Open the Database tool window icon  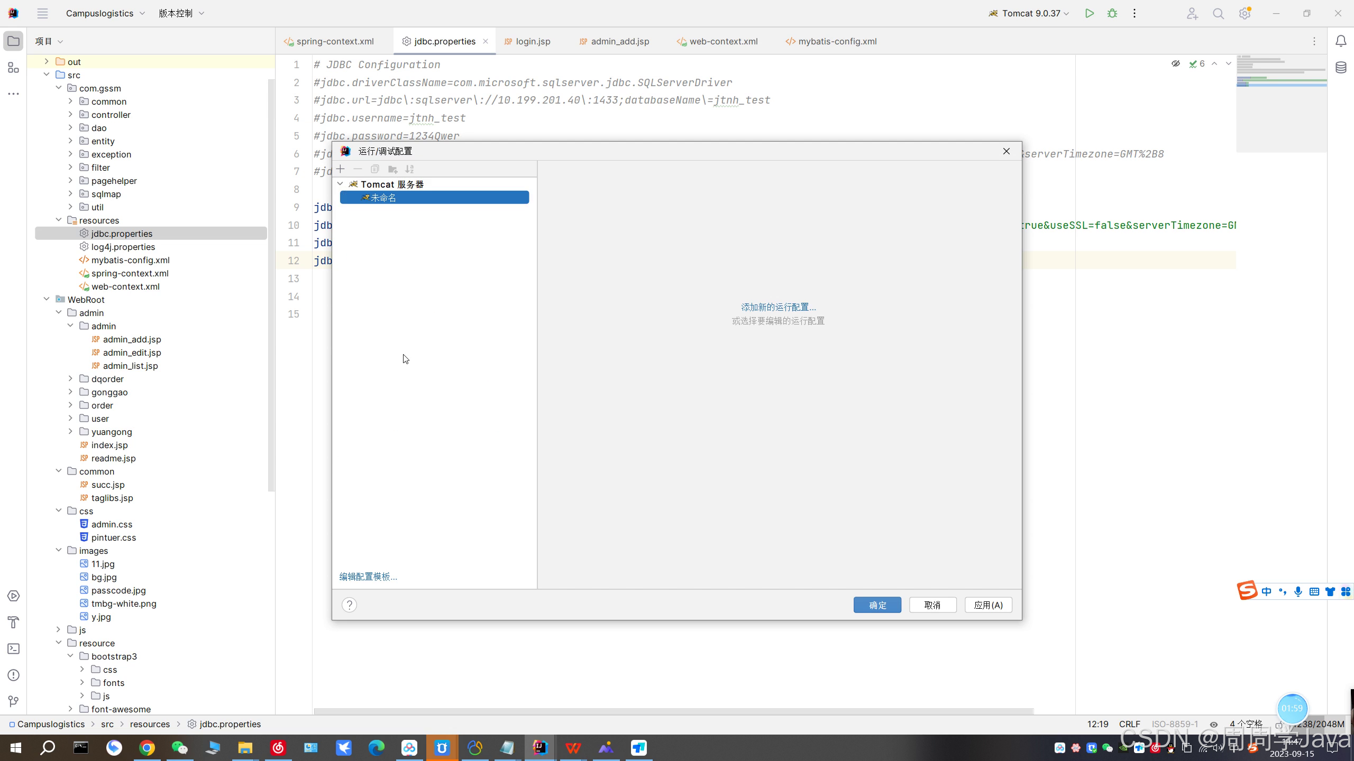click(x=1341, y=68)
